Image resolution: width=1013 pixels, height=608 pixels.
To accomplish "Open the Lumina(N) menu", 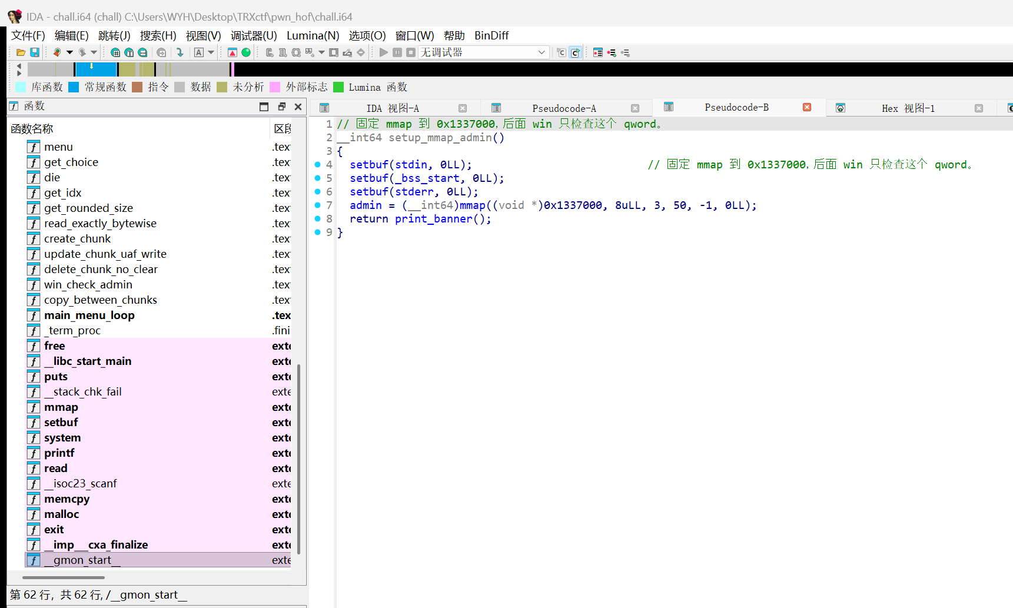I will 313,35.
